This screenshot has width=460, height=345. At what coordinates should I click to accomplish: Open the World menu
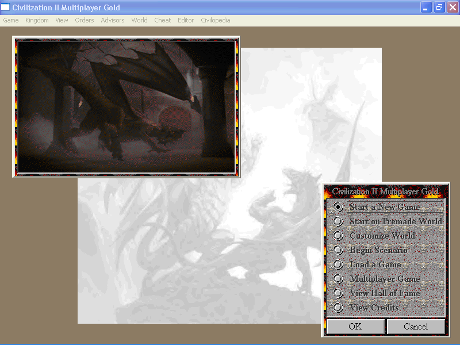tap(139, 20)
